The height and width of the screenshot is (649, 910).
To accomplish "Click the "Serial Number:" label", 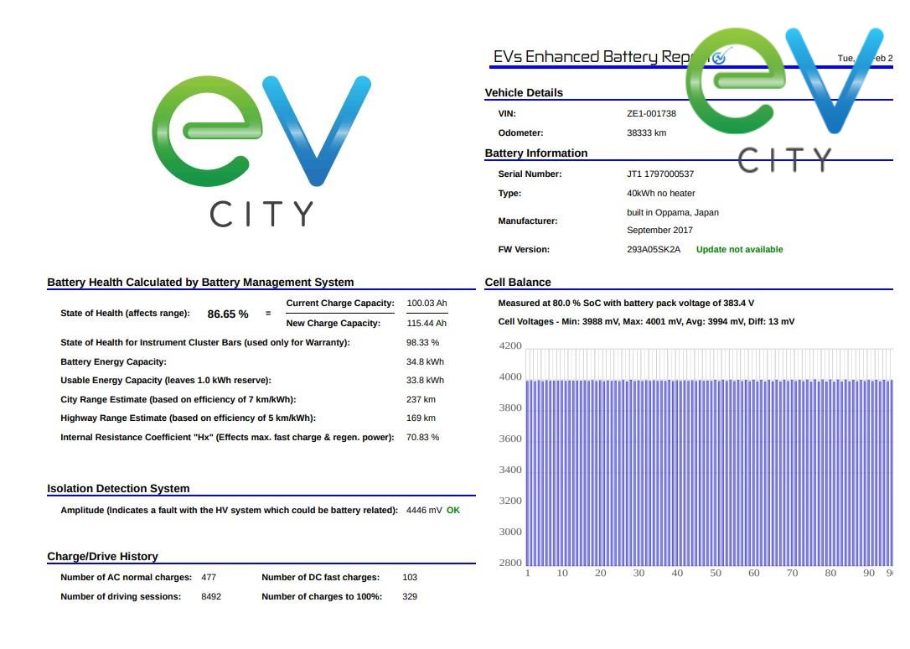I will click(x=530, y=174).
